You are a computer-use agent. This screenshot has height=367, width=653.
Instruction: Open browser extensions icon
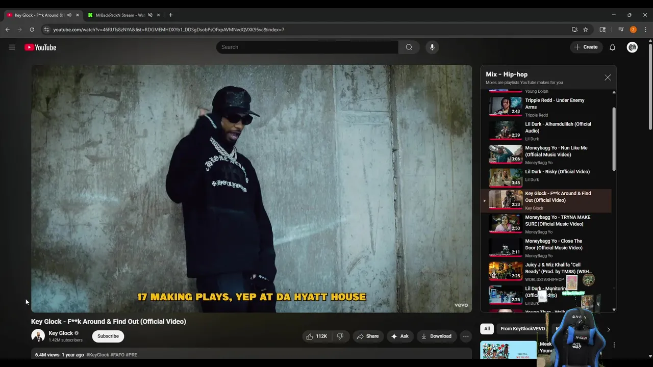[x=602, y=30]
